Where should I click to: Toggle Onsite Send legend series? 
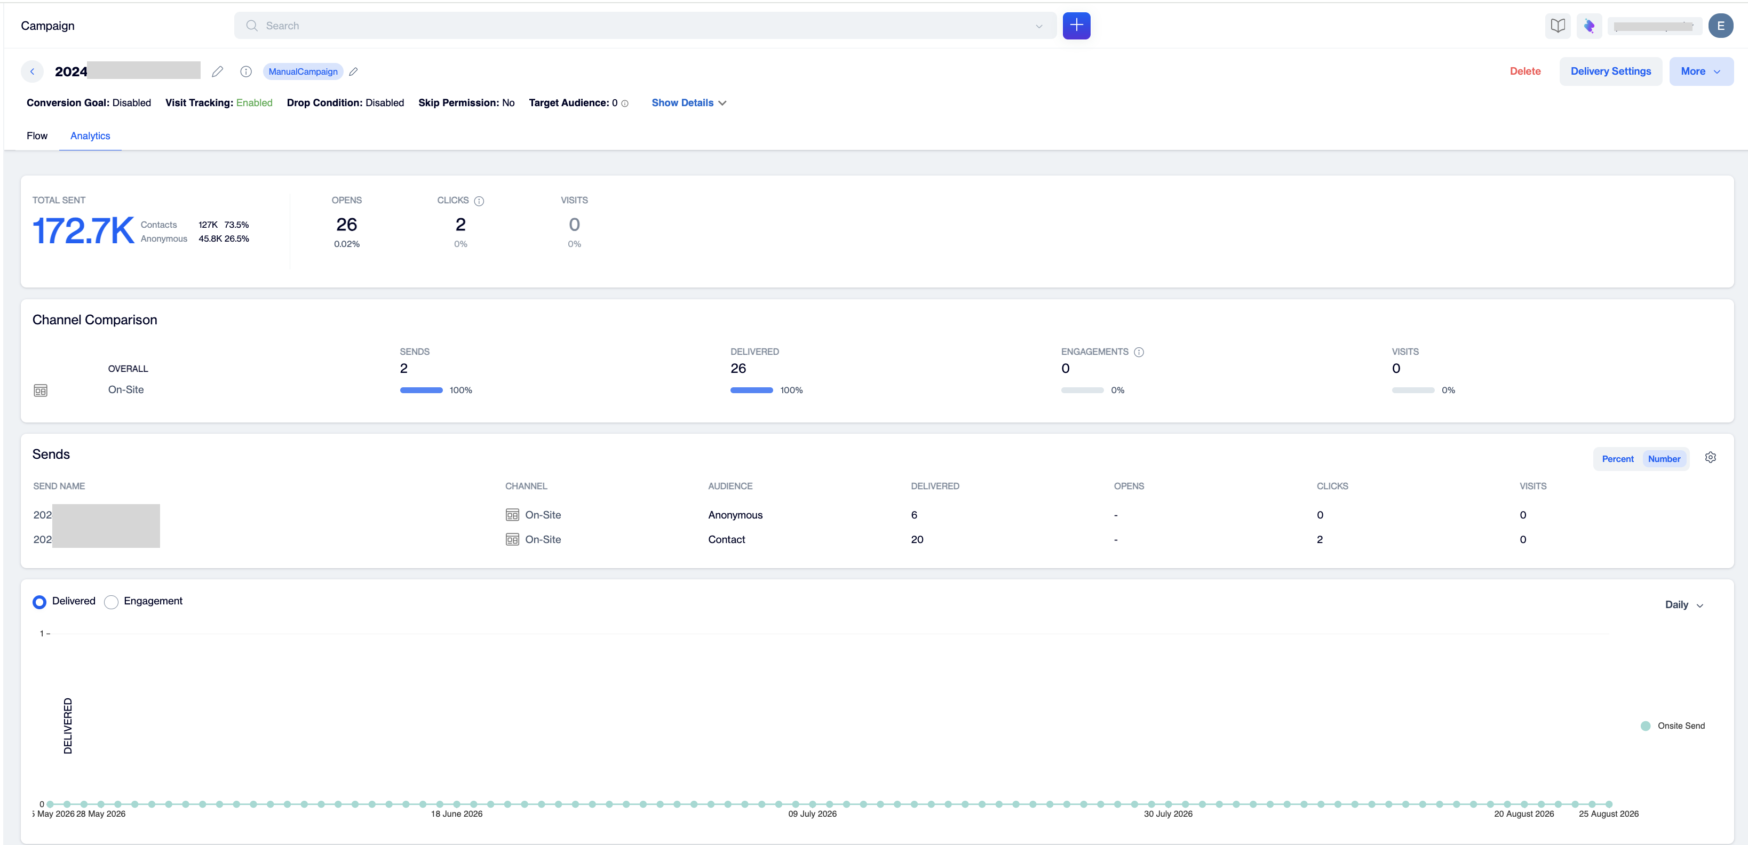pyautogui.click(x=1673, y=726)
